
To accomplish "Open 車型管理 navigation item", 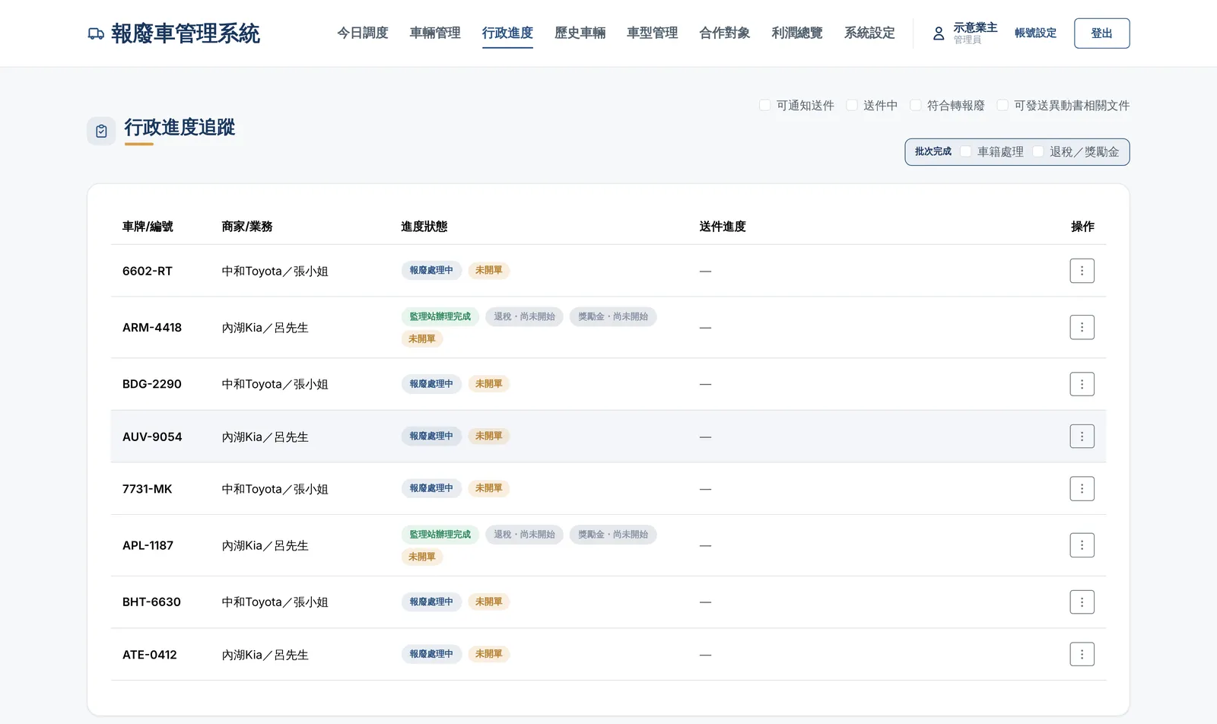I will [653, 33].
